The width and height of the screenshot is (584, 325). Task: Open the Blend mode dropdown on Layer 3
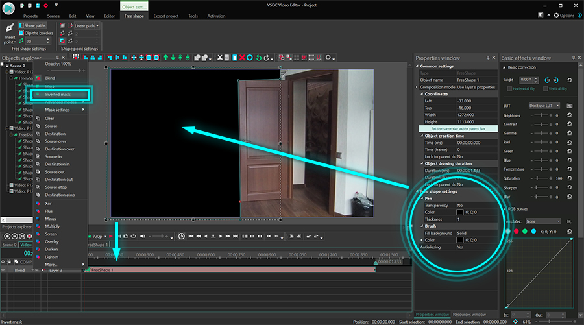point(32,270)
